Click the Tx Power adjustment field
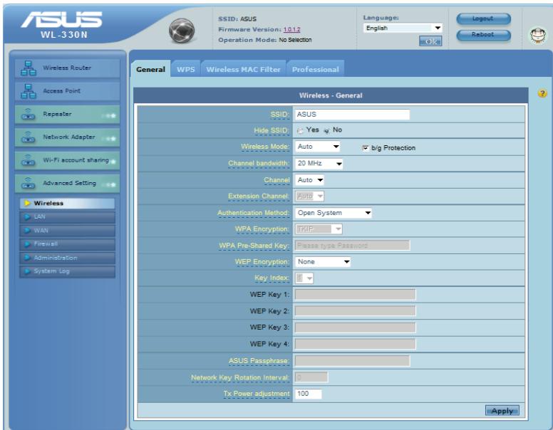The height and width of the screenshot is (430, 553). 309,394
